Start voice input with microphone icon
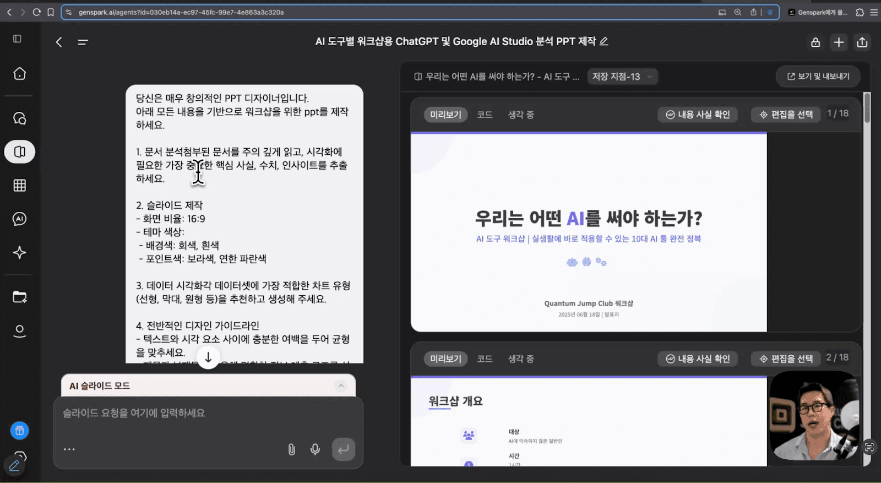This screenshot has width=881, height=483. click(x=315, y=449)
